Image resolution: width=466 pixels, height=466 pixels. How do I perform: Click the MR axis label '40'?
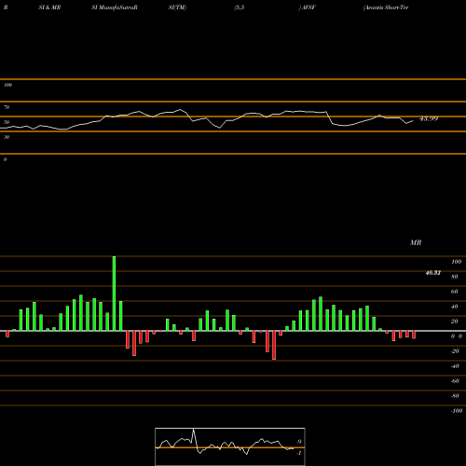pyautogui.click(x=455, y=307)
